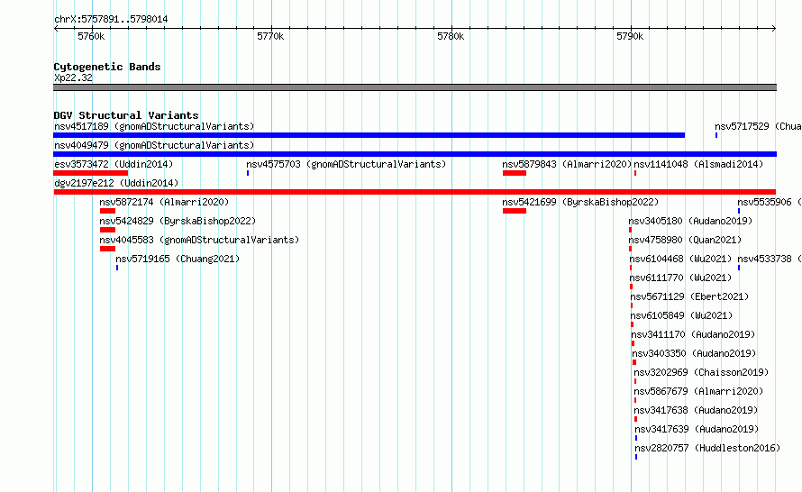
Task: Open nsv3405180 (Audano2019) label
Action: click(x=690, y=221)
